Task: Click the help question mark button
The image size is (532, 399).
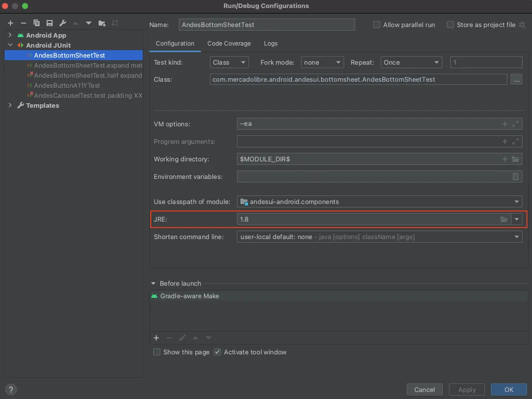Action: (11, 389)
